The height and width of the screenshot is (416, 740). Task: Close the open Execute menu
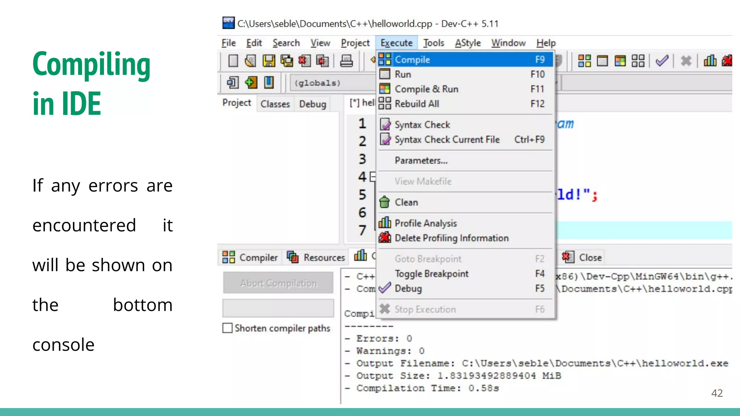[396, 43]
